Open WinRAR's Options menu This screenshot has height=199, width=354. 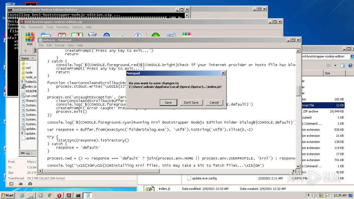[77, 27]
